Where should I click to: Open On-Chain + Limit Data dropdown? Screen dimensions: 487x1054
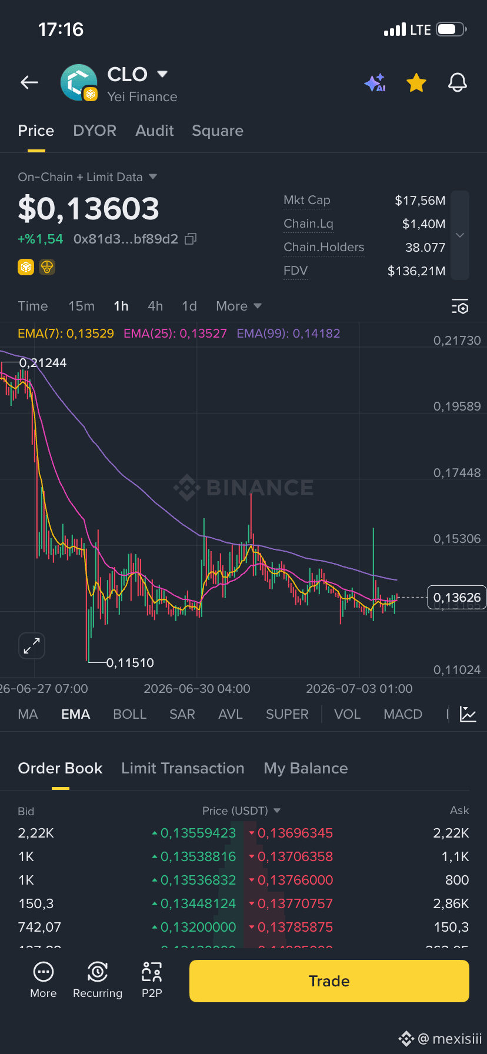tap(88, 177)
